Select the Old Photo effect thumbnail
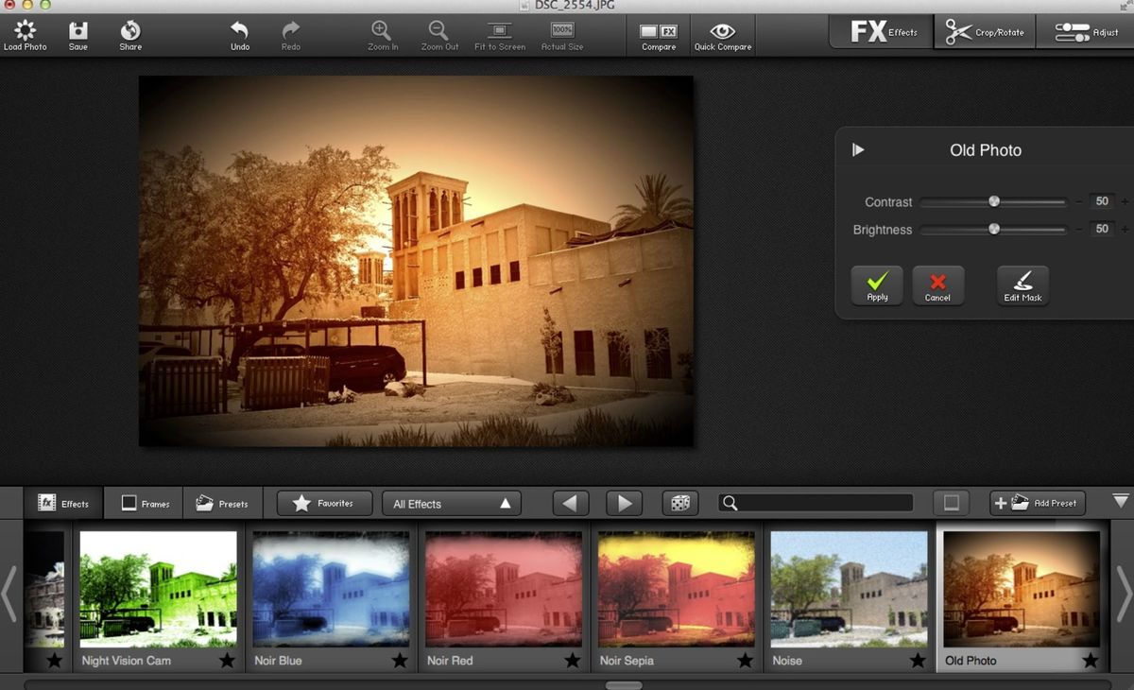 [x=1022, y=589]
